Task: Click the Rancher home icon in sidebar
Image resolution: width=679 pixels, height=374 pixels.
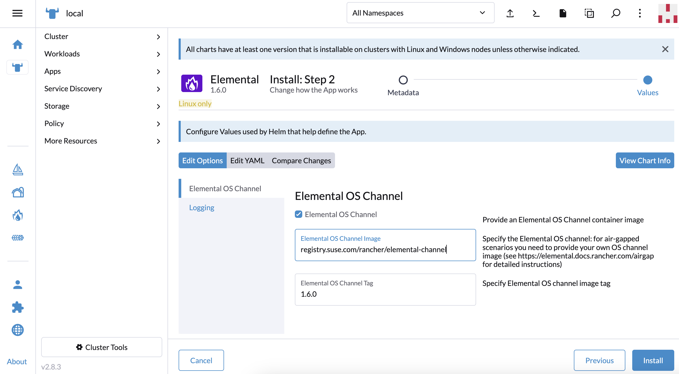Action: [17, 44]
